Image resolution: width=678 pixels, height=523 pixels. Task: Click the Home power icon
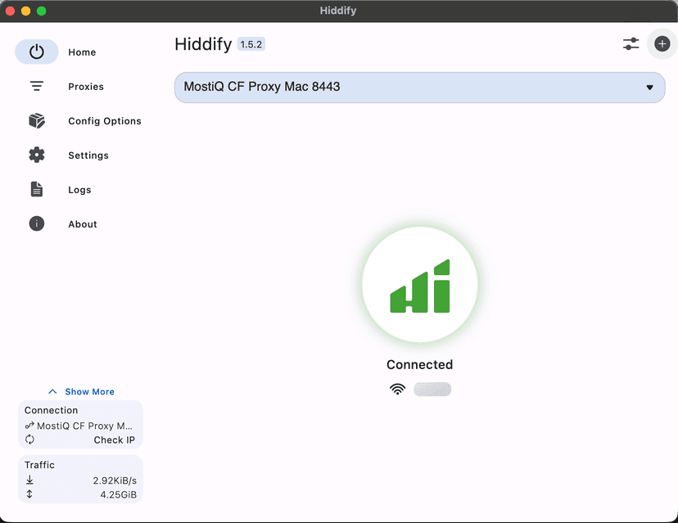37,52
